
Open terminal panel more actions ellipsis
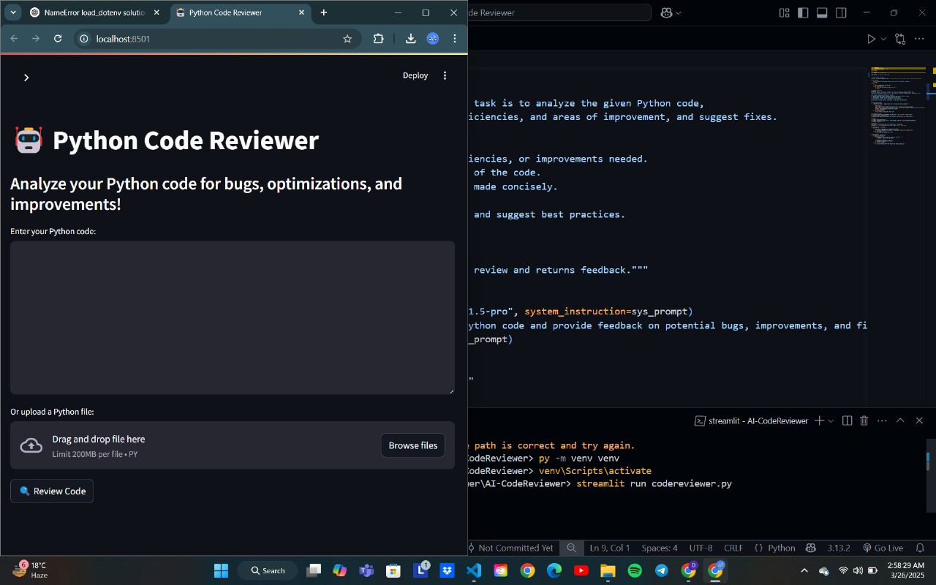882,420
